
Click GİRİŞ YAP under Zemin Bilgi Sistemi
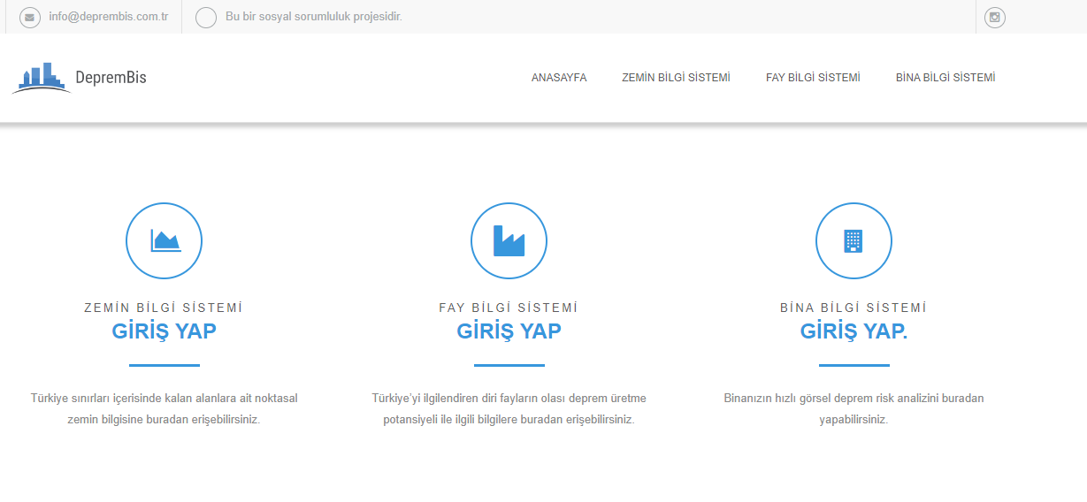point(164,331)
